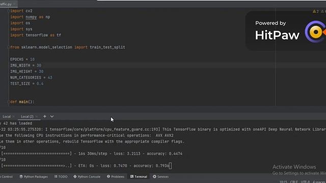Click the 'NUM_CATEGORIES = 43' line
326x183 pixels.
[31, 78]
